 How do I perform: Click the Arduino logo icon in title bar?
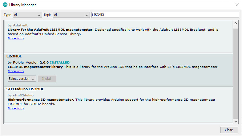coord(5,5)
